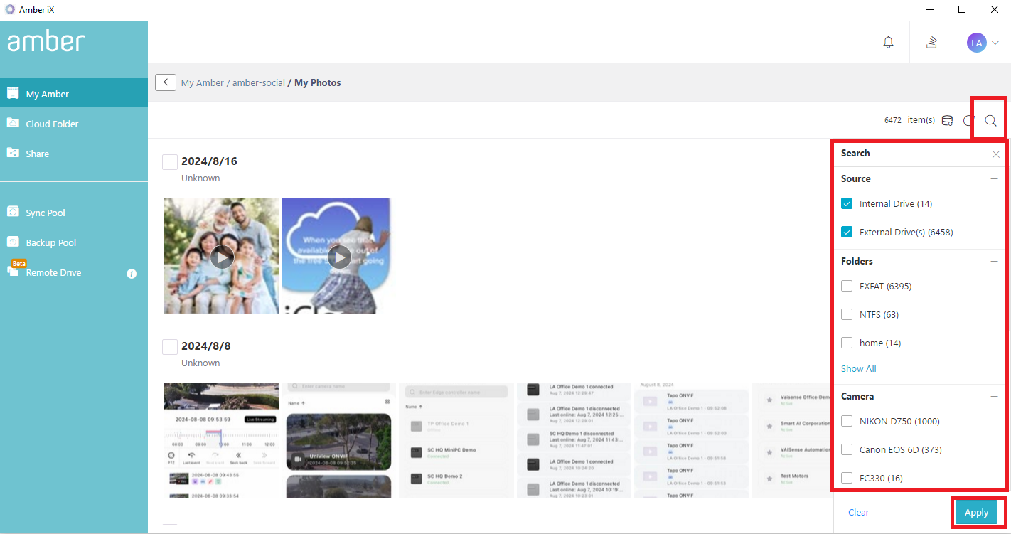This screenshot has height=534, width=1011.
Task: Click the Backup Pool icon
Action: click(x=13, y=242)
